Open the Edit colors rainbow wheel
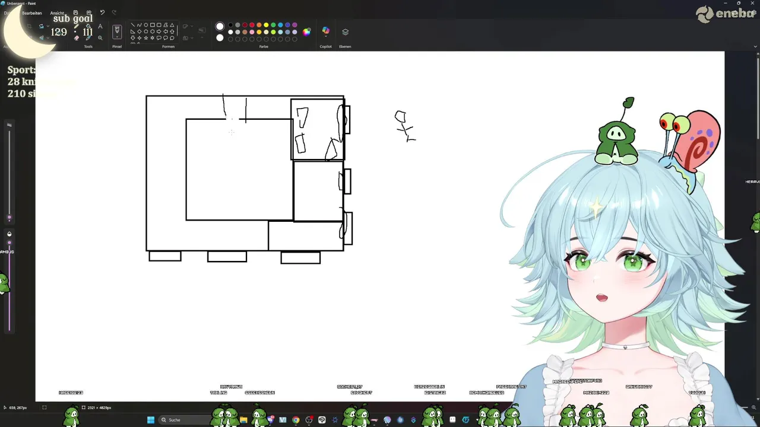760x427 pixels. pos(306,32)
